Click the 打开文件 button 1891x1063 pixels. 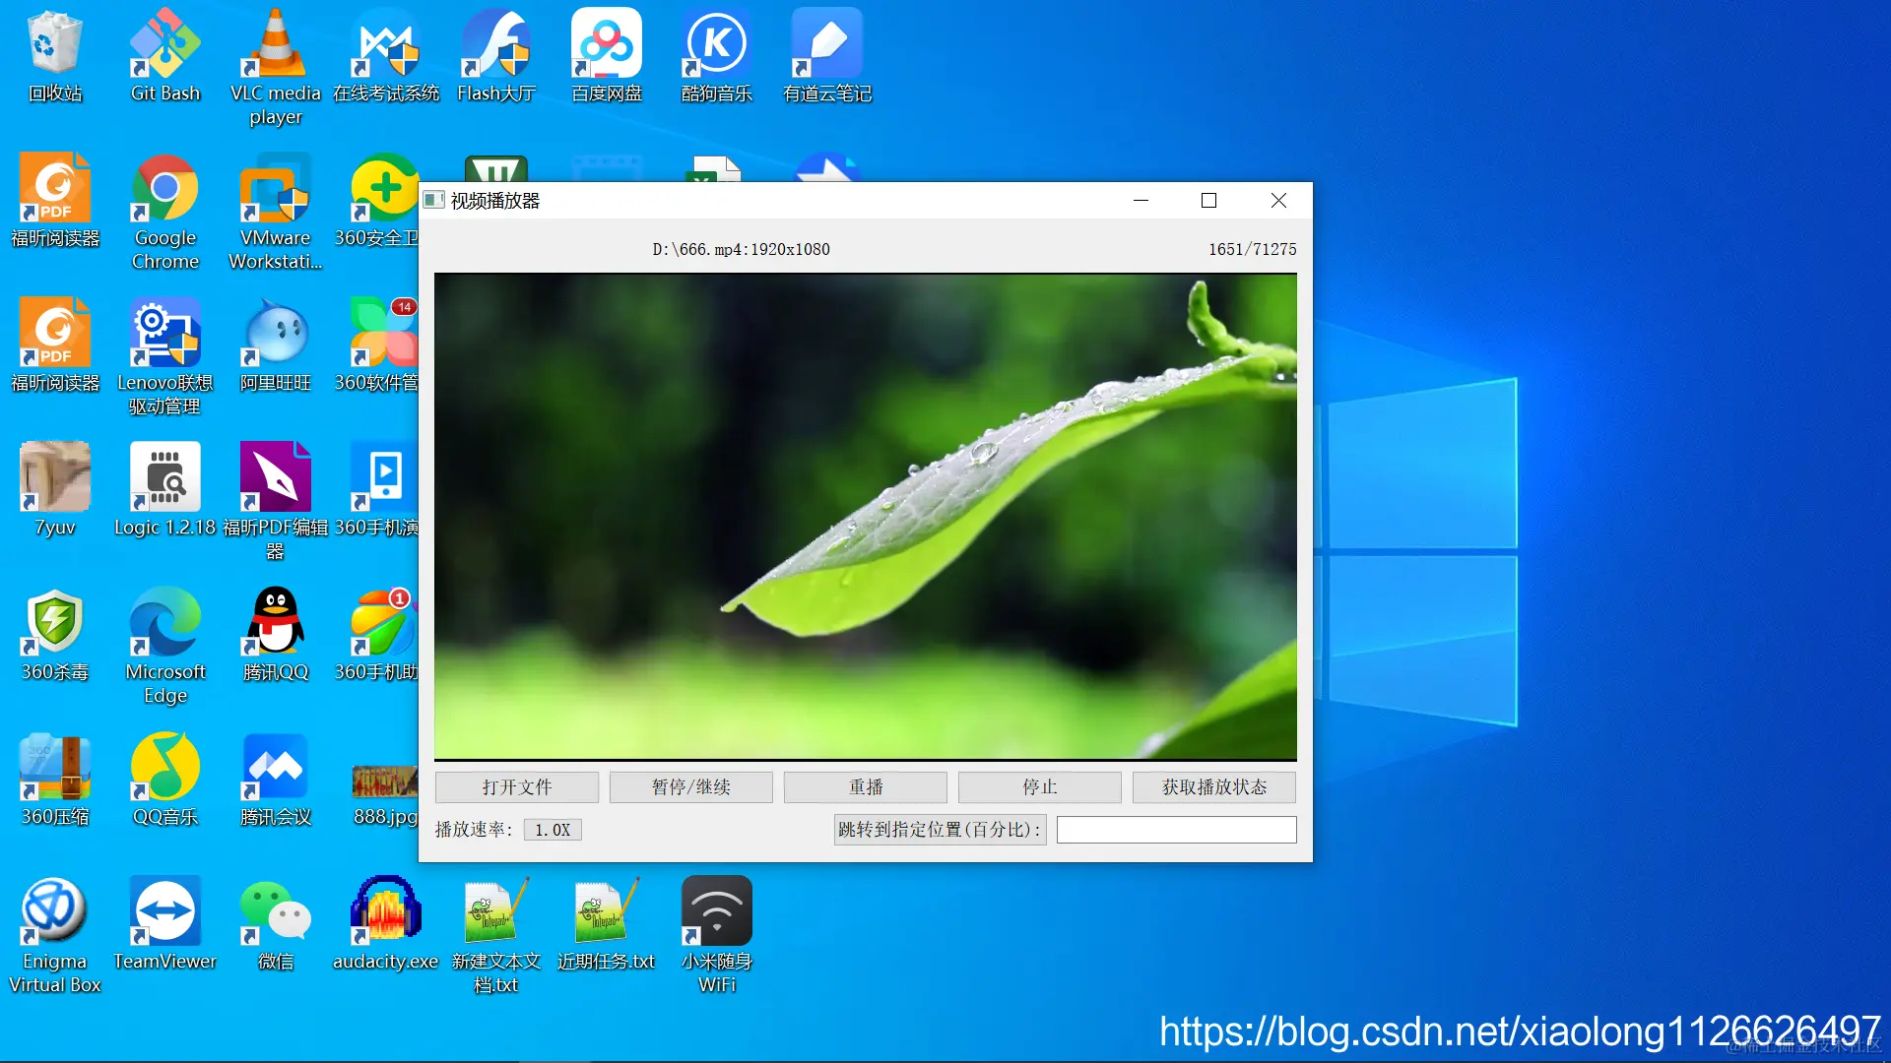(x=516, y=786)
